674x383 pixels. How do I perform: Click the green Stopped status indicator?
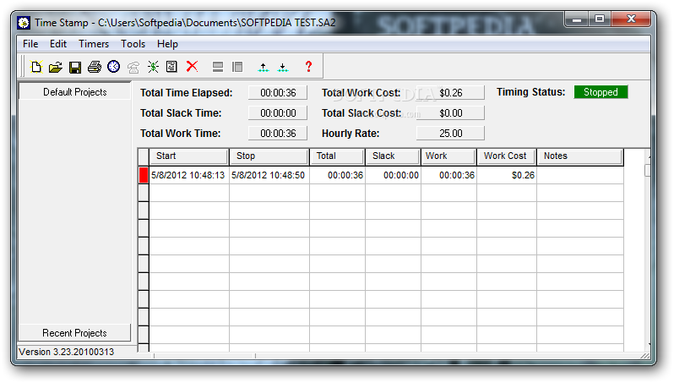601,92
